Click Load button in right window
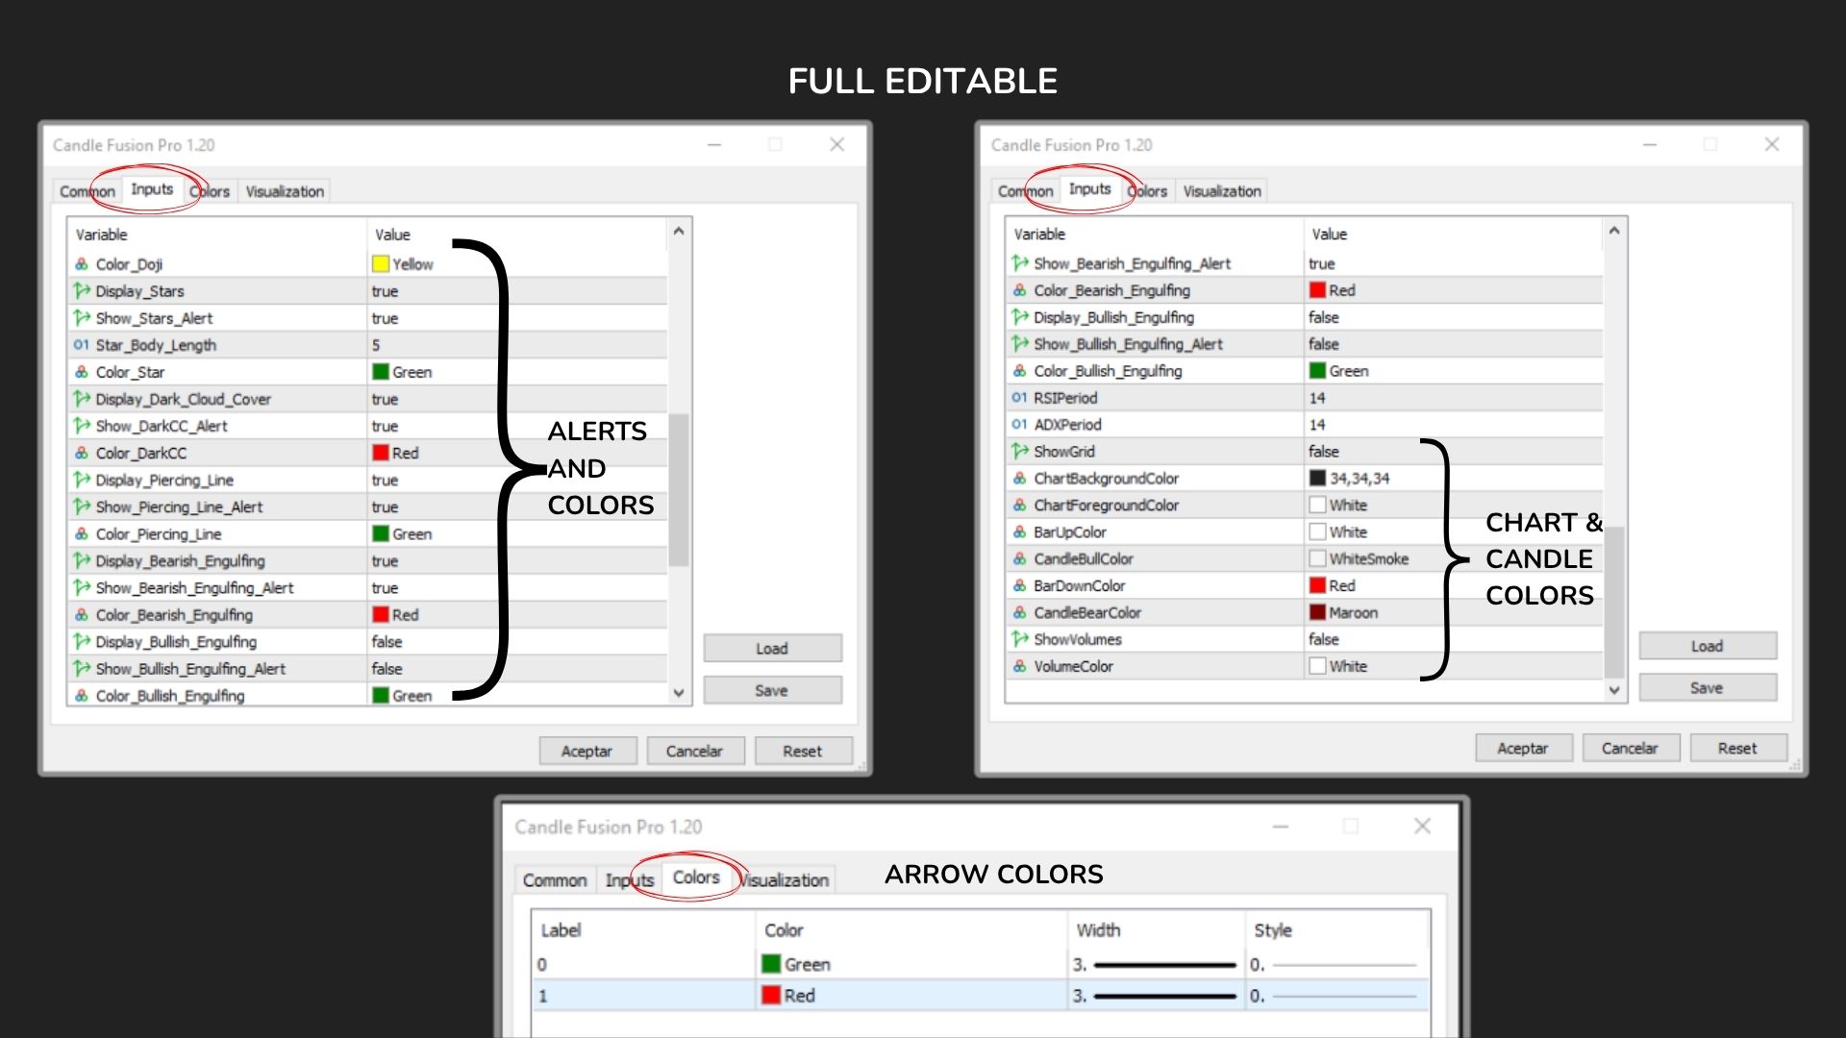Viewport: 1846px width, 1038px height. pos(1707,646)
